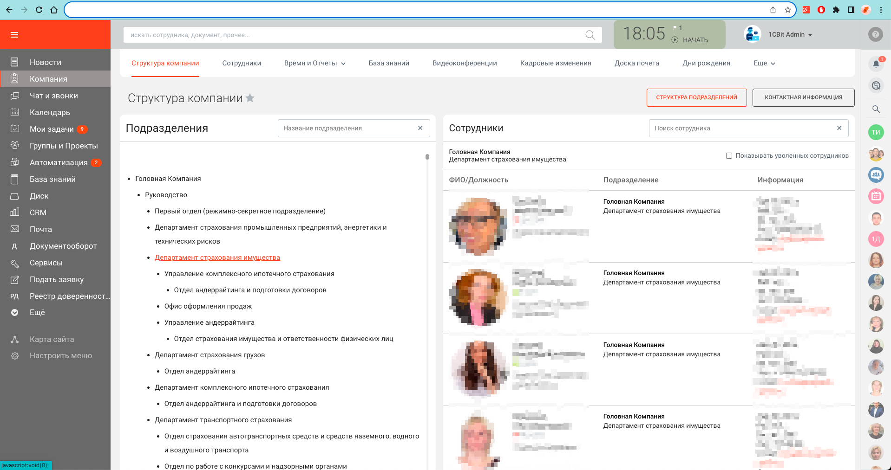This screenshot has width=891, height=470.
Task: Clear the Название подразделения field
Action: [420, 128]
